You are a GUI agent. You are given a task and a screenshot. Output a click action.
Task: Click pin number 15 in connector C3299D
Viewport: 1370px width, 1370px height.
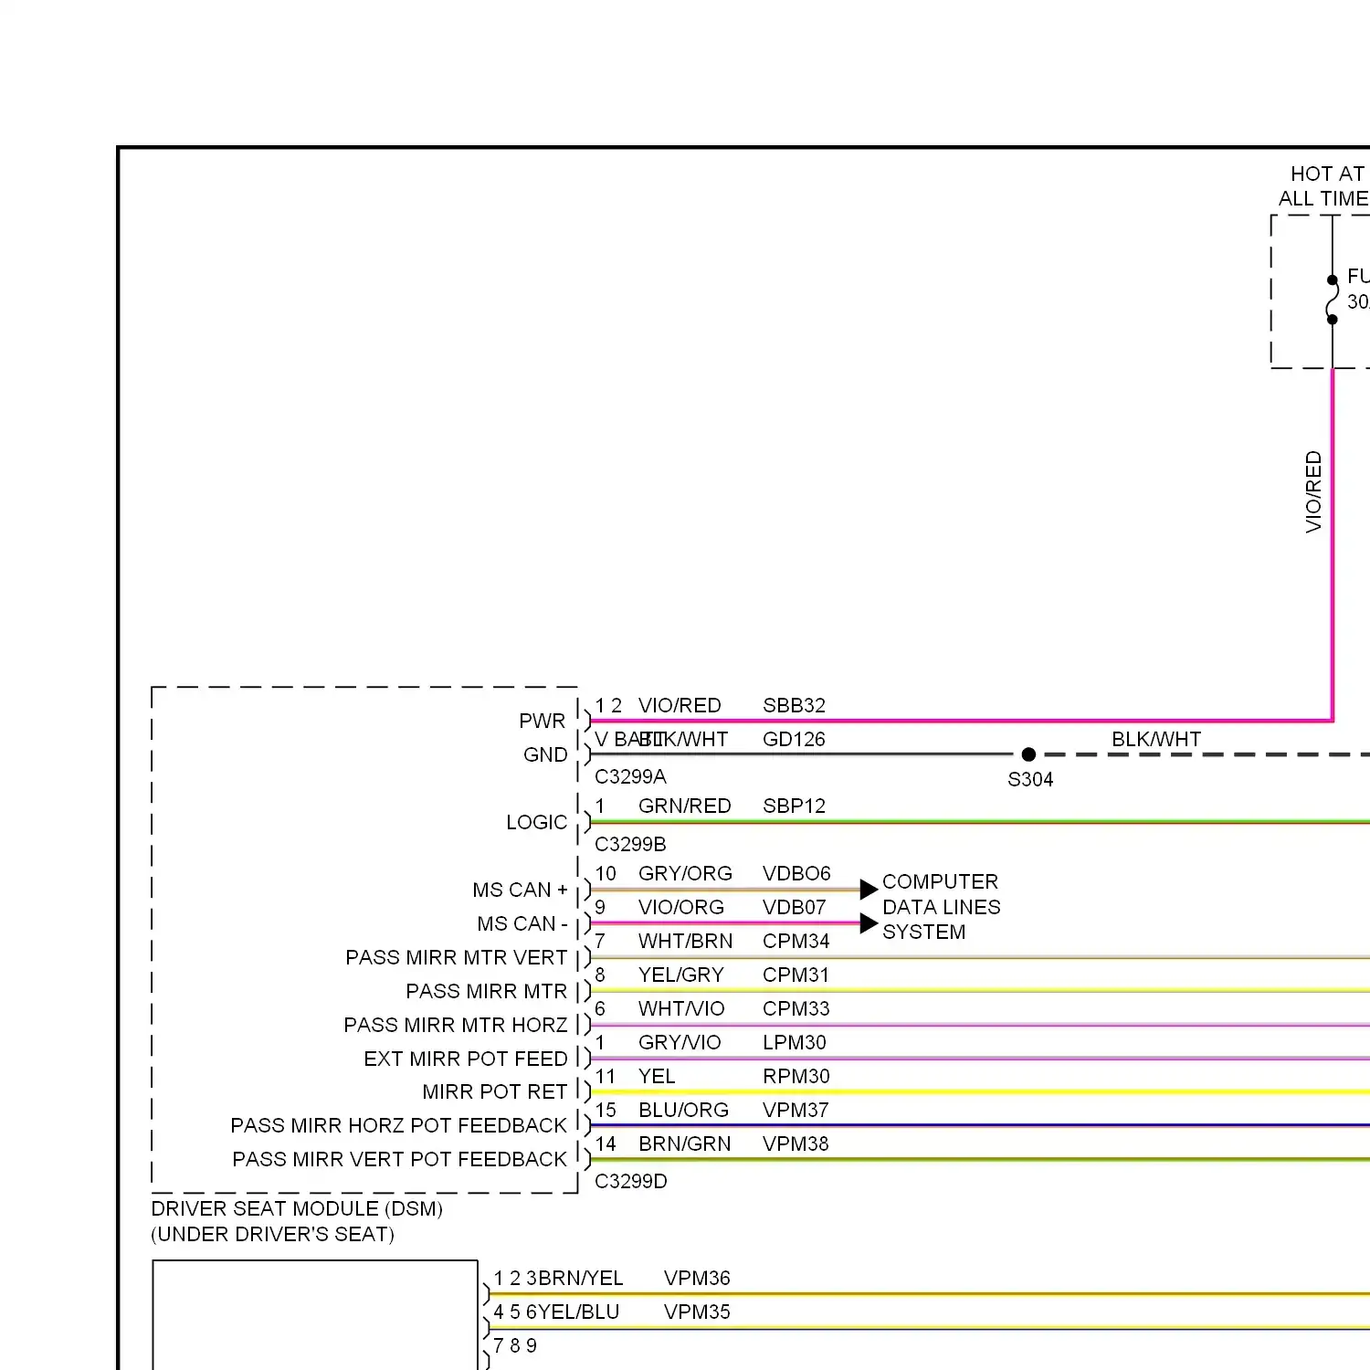(x=606, y=1110)
